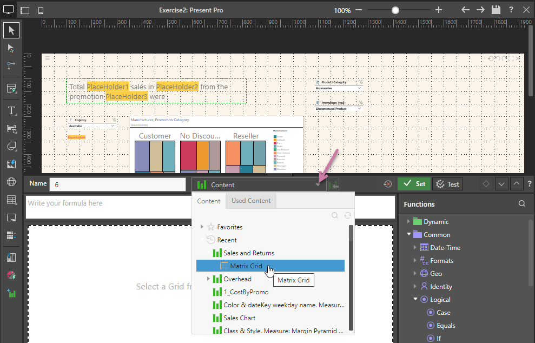Image resolution: width=535 pixels, height=343 pixels.
Task: Select the Text tool in left toolbar
Action: pos(11,111)
